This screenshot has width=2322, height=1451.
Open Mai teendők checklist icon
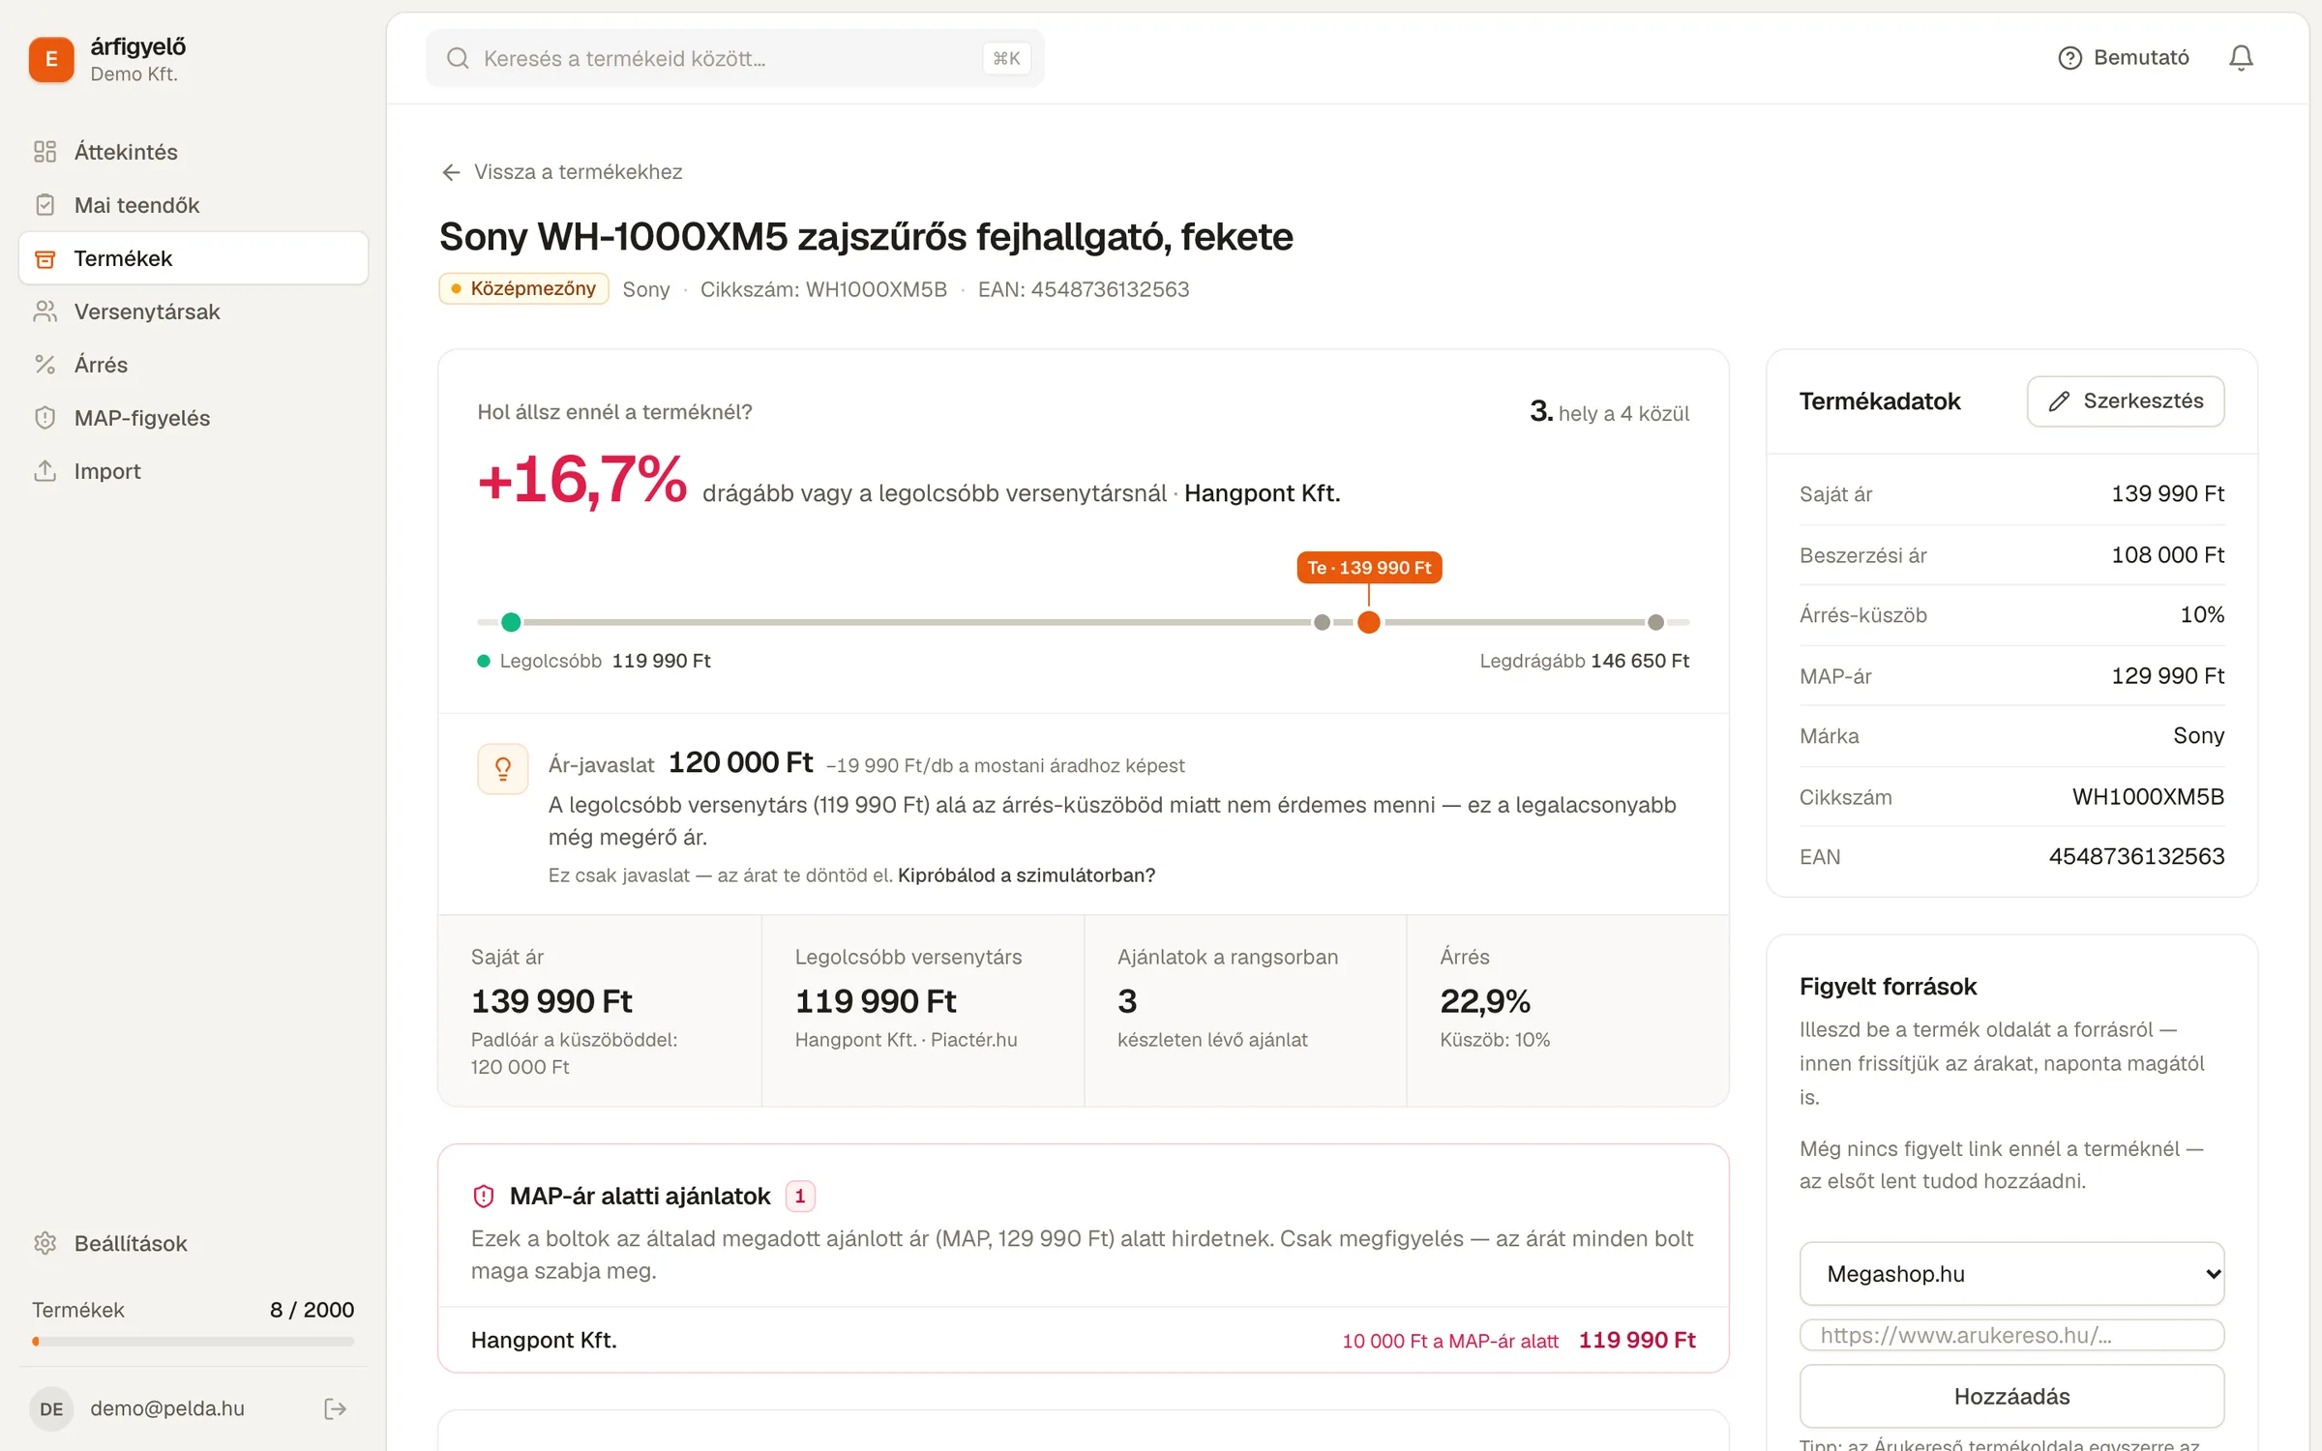tap(45, 205)
